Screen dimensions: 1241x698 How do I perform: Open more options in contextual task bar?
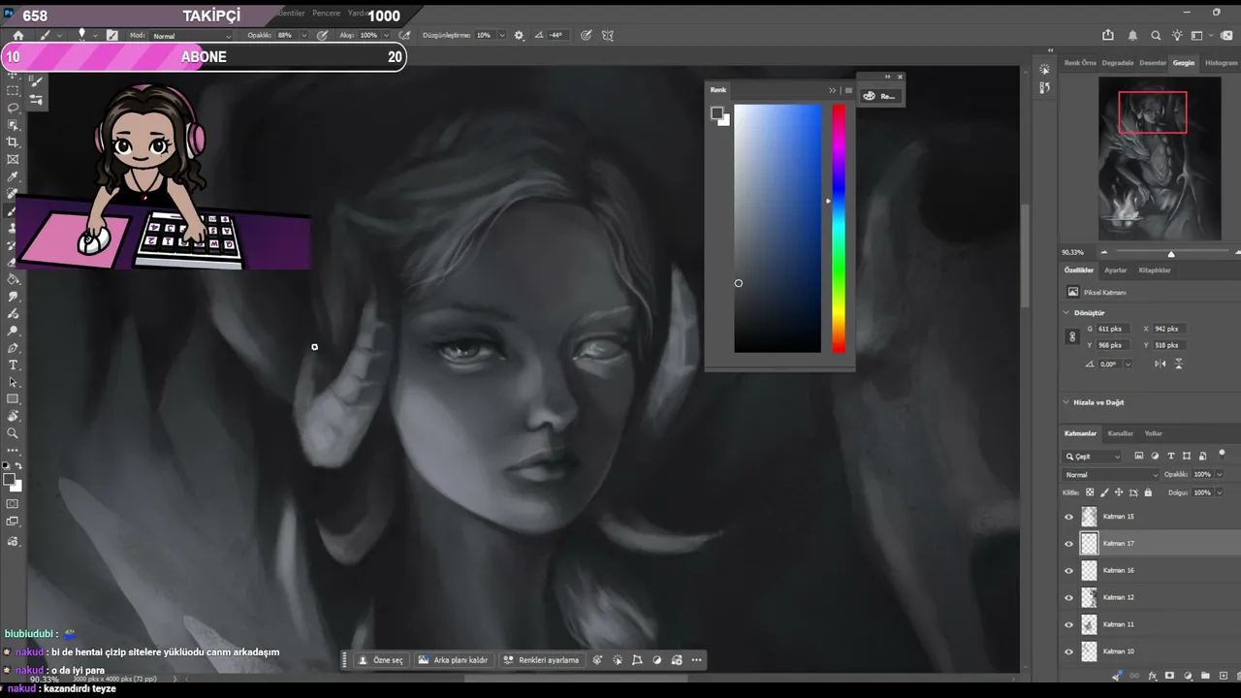click(696, 660)
